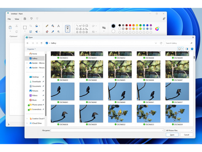Select Color 1 black circle in Paint

(x=113, y=26)
